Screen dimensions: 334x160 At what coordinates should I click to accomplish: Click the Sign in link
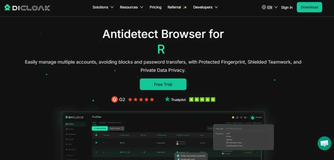point(287,7)
